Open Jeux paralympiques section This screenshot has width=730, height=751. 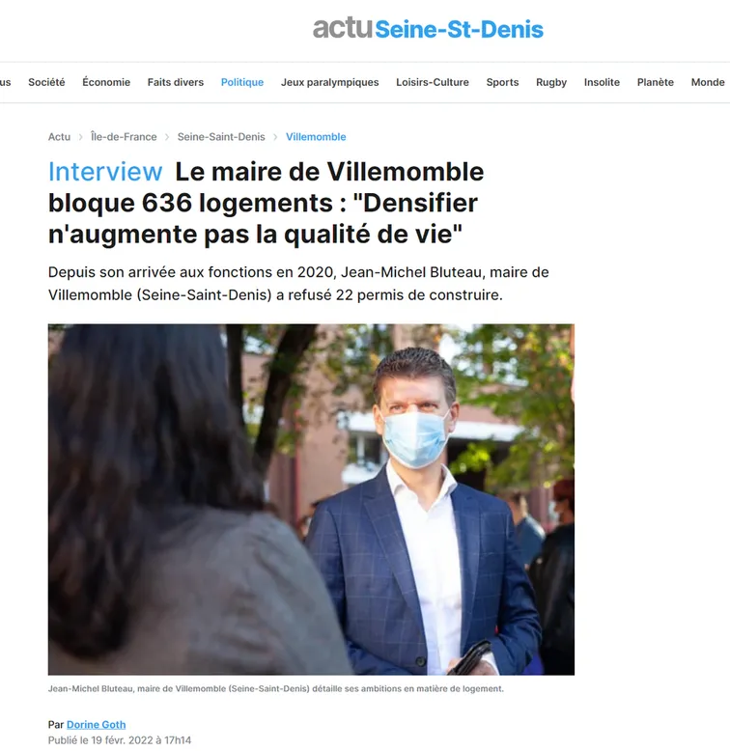click(x=329, y=82)
